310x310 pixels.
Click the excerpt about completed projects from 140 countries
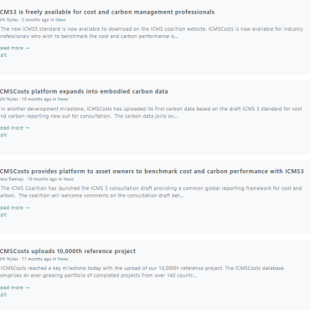(142, 271)
